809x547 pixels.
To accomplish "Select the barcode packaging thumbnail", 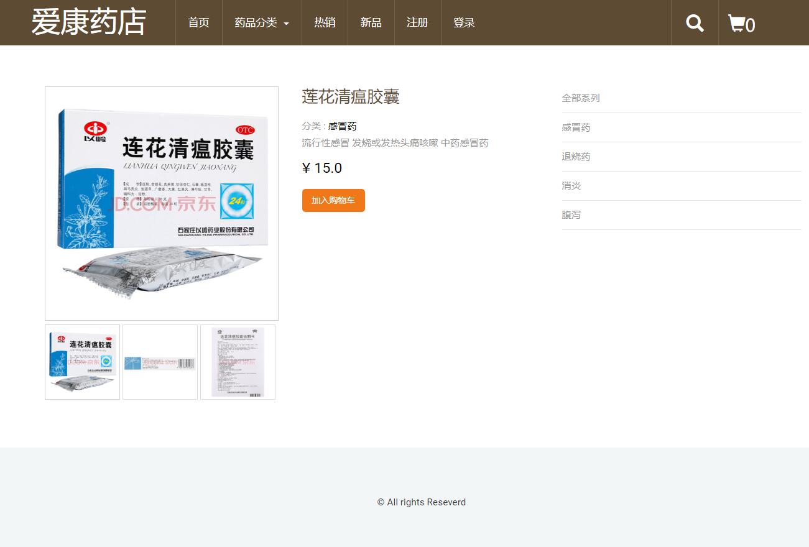I will click(160, 362).
